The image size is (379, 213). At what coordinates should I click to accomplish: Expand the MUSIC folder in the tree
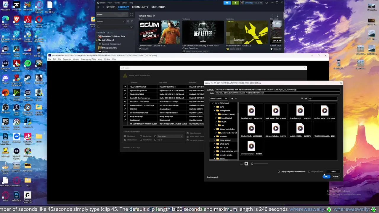(x=216, y=122)
